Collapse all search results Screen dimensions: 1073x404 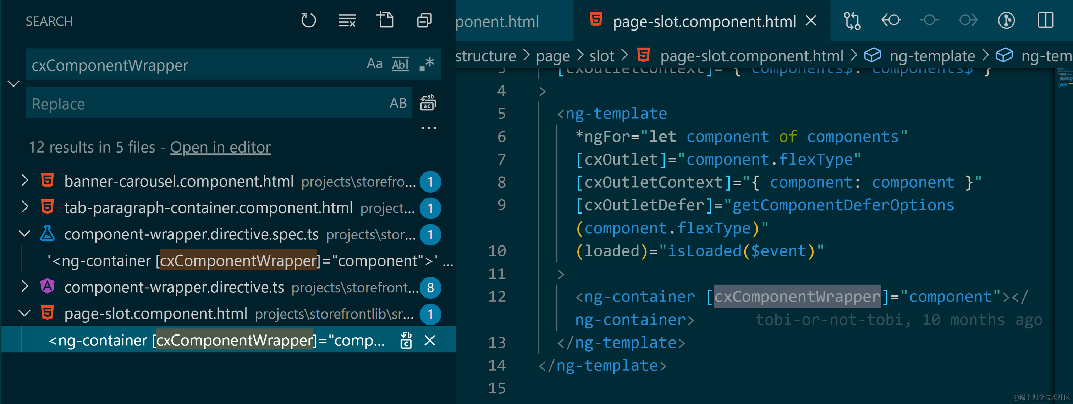pos(424,21)
